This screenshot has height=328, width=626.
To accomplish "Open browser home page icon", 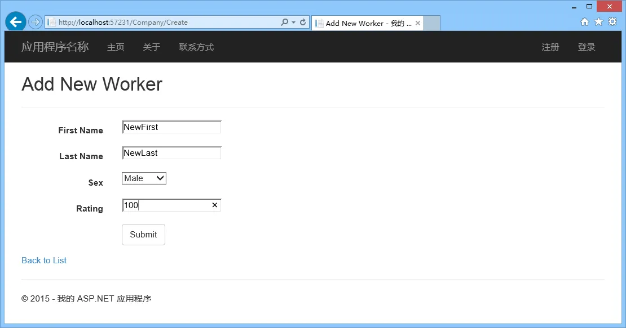I will click(584, 22).
